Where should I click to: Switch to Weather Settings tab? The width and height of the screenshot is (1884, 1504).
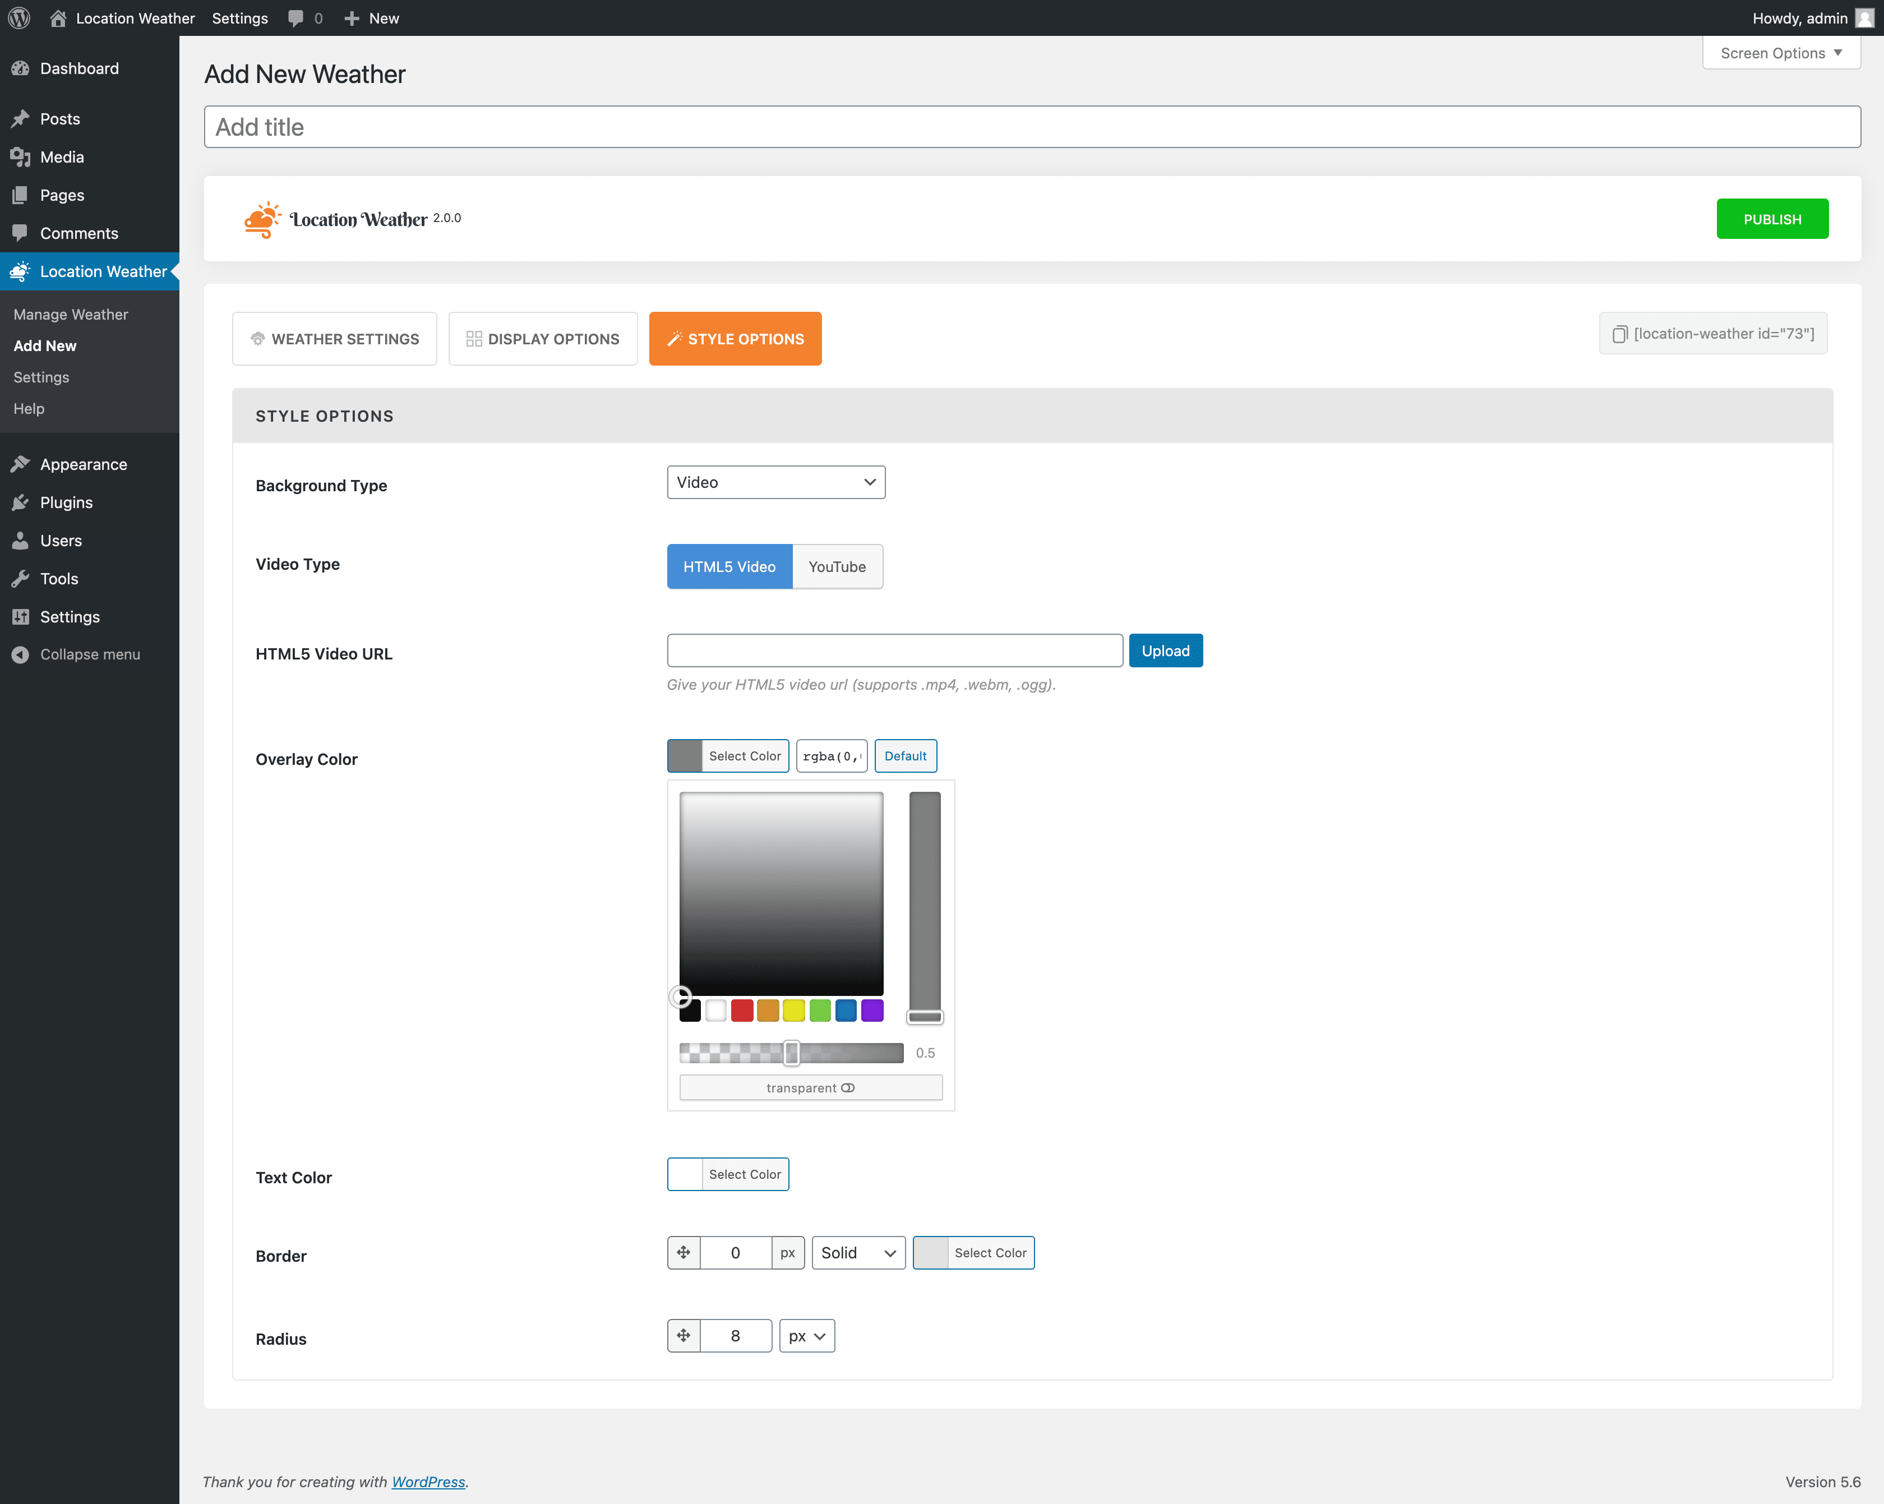[335, 339]
